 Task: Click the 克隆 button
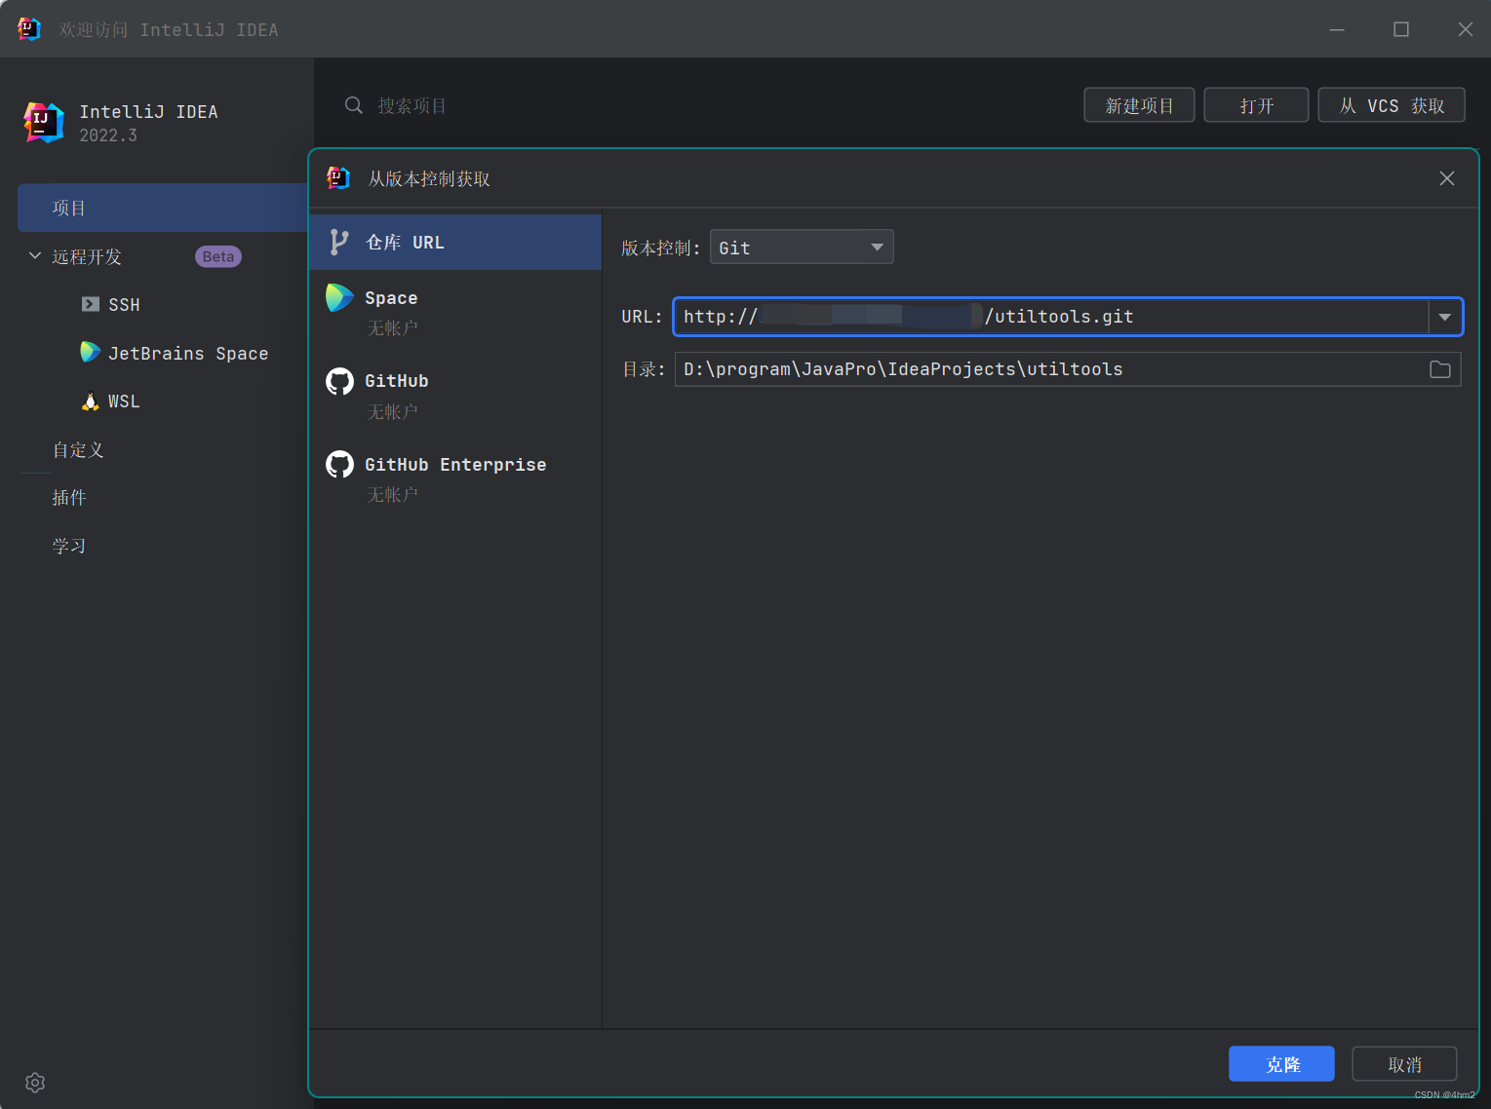tap(1281, 1064)
